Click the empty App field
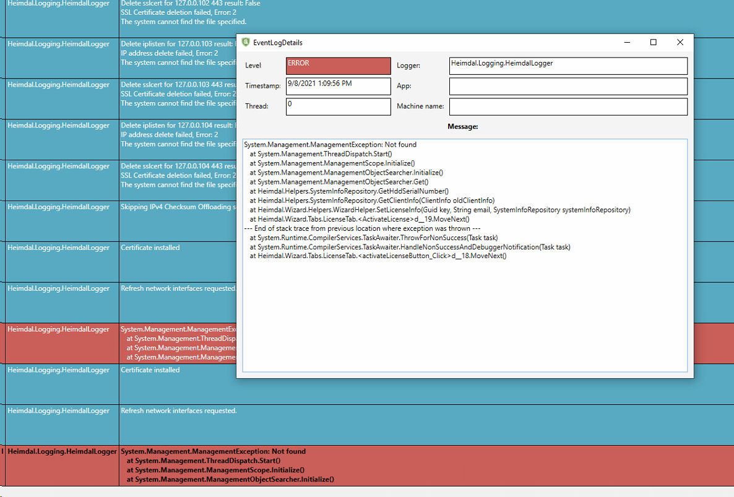 coord(568,86)
